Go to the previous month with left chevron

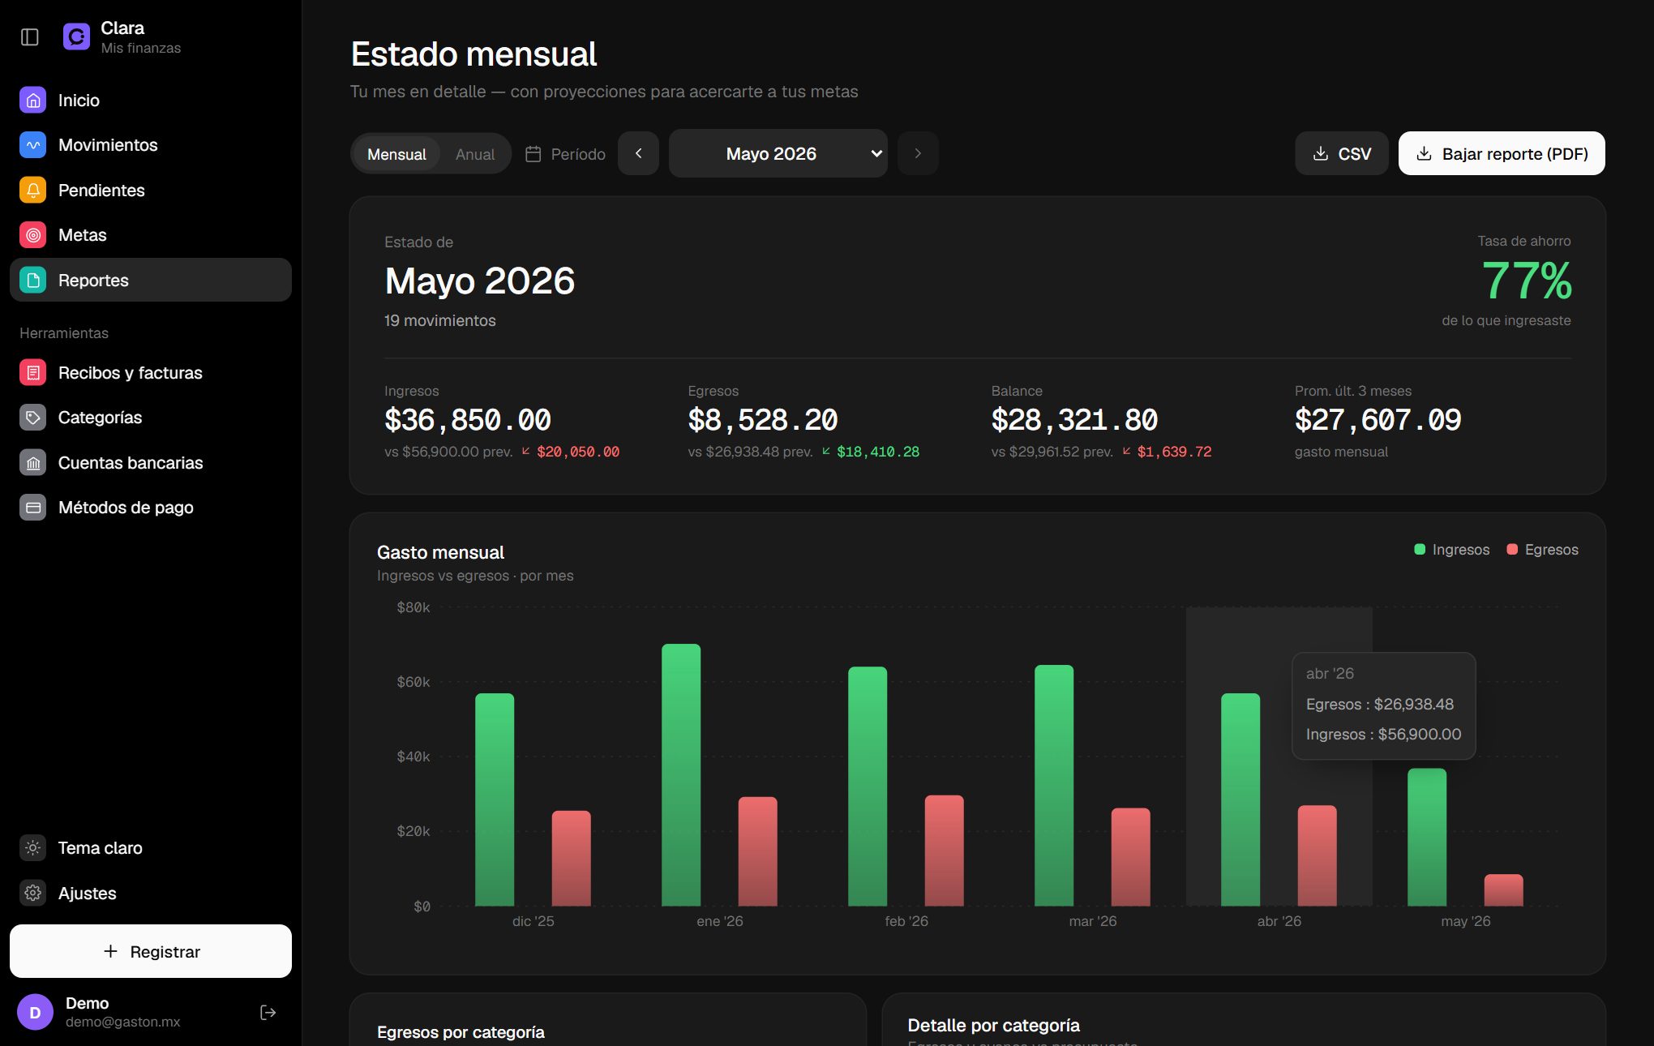pyautogui.click(x=638, y=153)
